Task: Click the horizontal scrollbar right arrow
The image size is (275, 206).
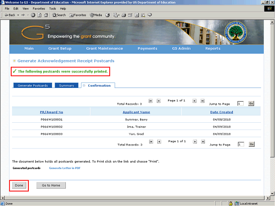Action: (268, 198)
